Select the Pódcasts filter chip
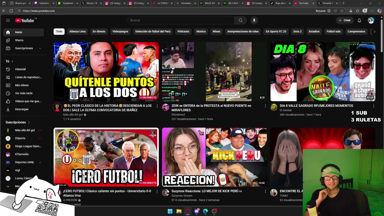This screenshot has width=384, height=216. 183,31
